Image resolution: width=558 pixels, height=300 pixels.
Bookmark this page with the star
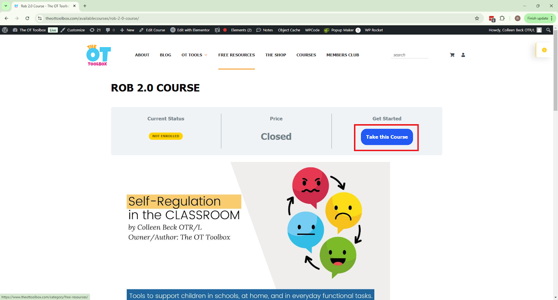pyautogui.click(x=477, y=18)
